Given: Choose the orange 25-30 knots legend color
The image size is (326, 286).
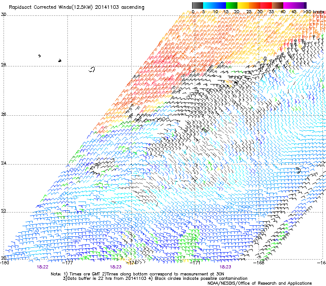Looking at the screenshot, I should point(255,5).
